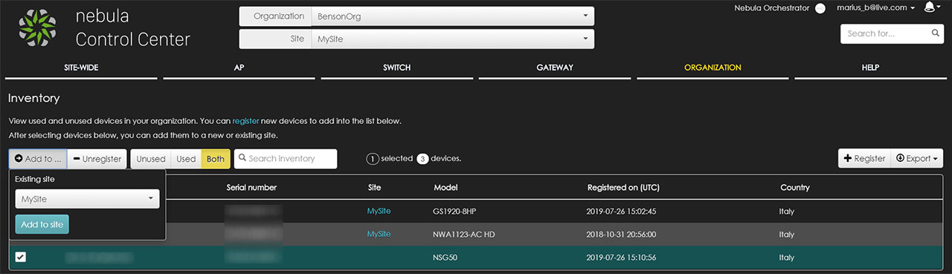Click the Add to site button
Viewport: 952px width, 274px height.
pyautogui.click(x=42, y=224)
